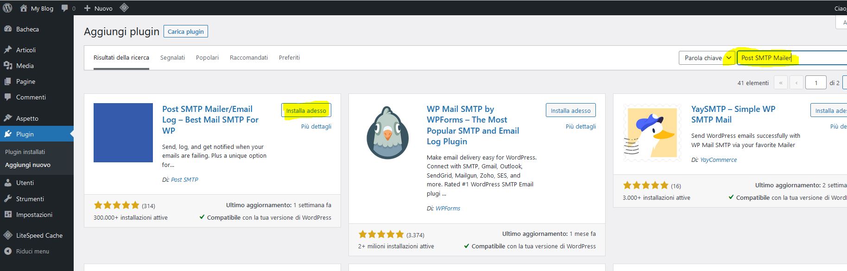This screenshot has height=271, width=847.
Task: Click the previous page pagination arrow
Action: [x=796, y=83]
